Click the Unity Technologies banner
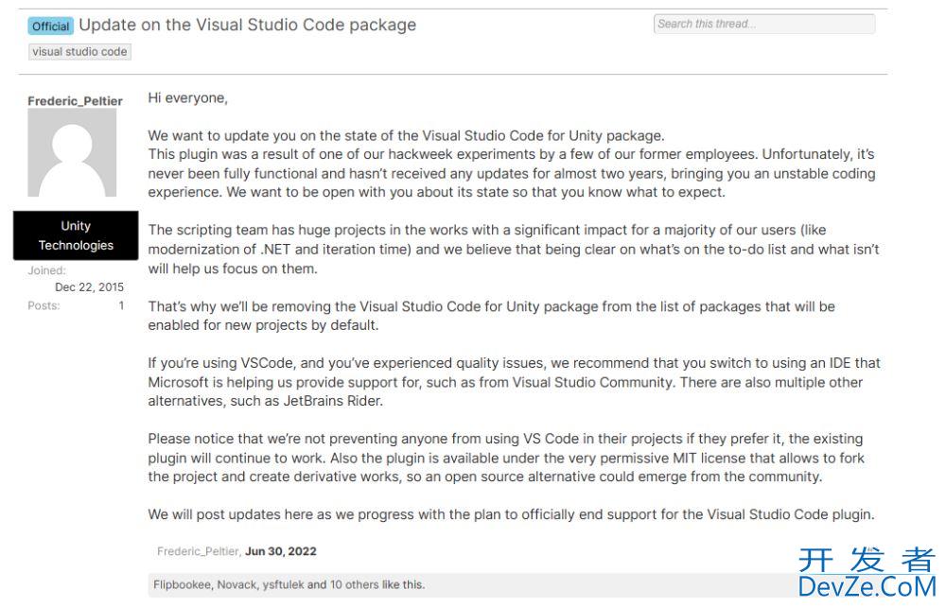The width and height of the screenshot is (946, 607). (x=76, y=235)
